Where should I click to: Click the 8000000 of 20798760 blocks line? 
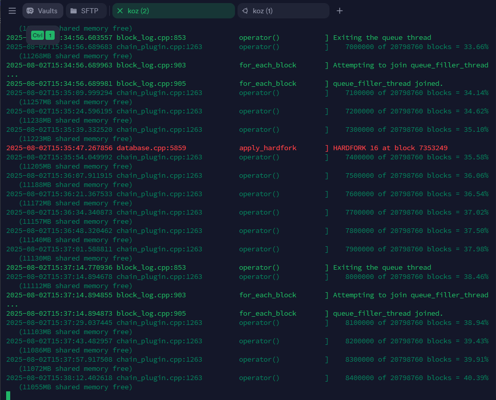(x=247, y=276)
